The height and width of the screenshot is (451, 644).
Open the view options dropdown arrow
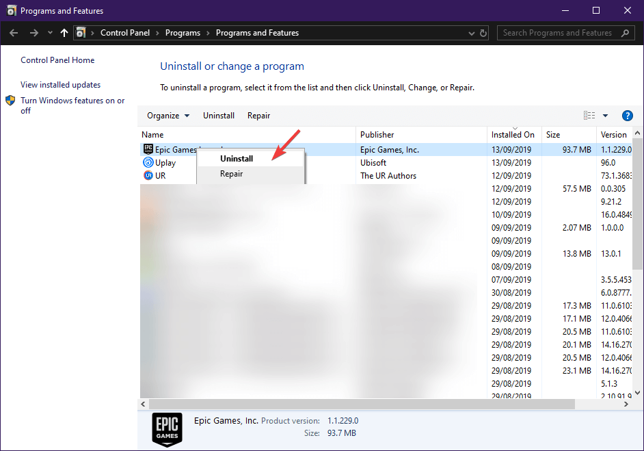pyautogui.click(x=605, y=116)
